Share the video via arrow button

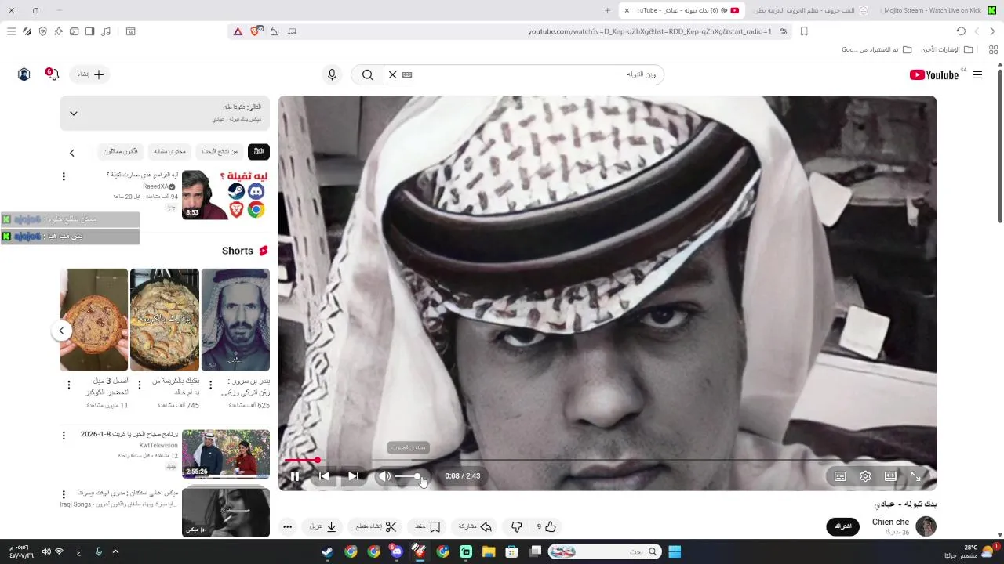(475, 527)
